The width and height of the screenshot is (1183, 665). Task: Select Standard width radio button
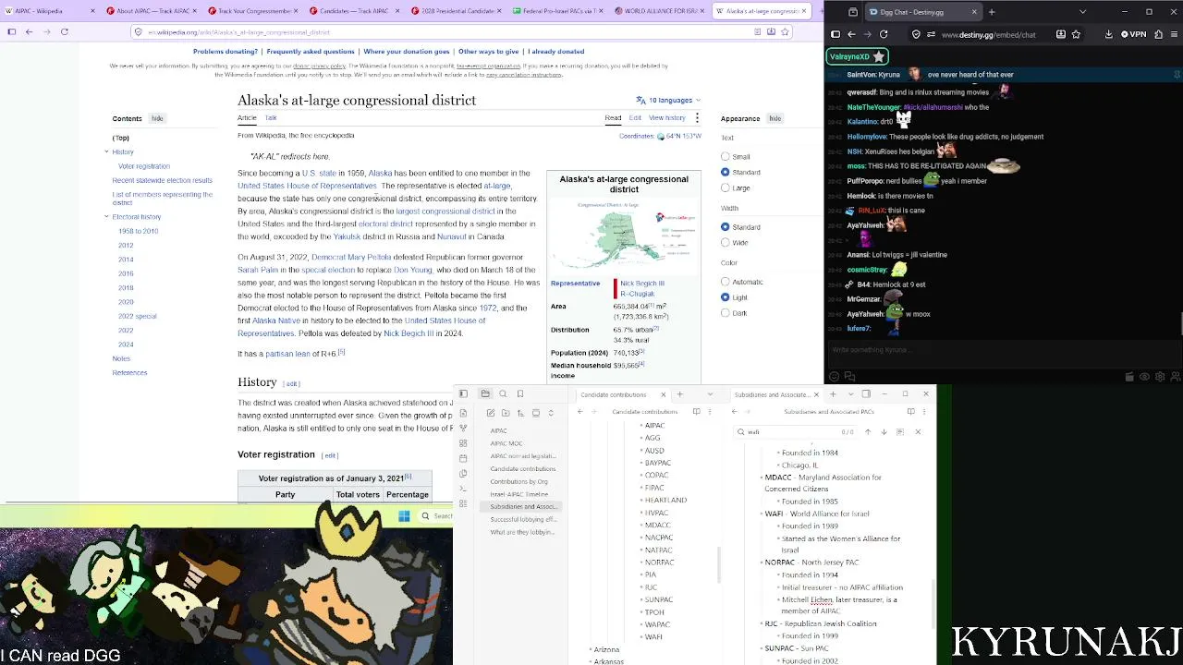(x=726, y=227)
